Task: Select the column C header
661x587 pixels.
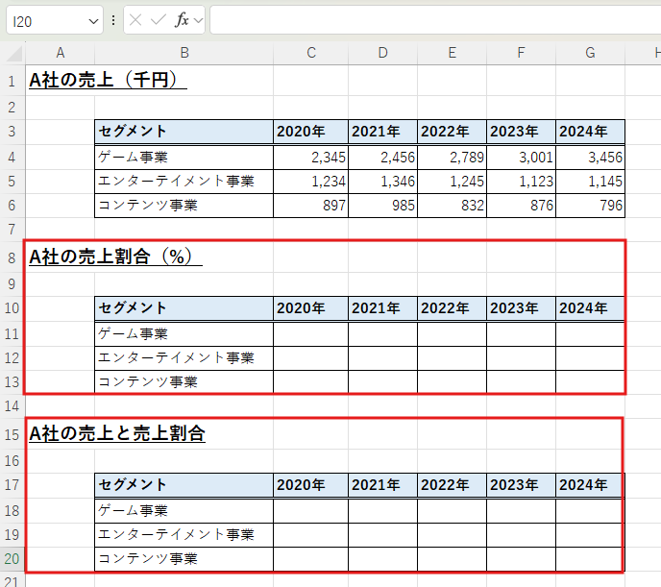Action: pyautogui.click(x=310, y=53)
